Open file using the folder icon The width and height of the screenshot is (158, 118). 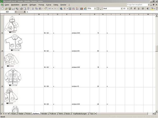pyautogui.click(x=6, y=8)
